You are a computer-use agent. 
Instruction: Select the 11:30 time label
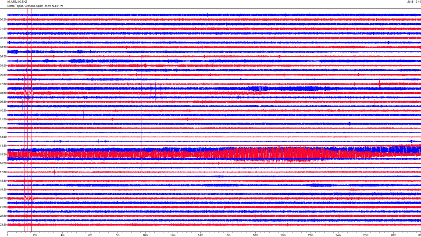(x=3, y=119)
